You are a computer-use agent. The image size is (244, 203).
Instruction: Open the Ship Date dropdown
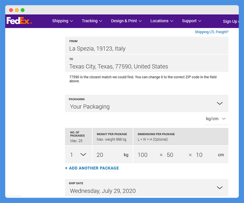147,187
